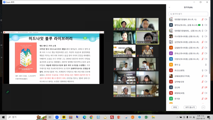This screenshot has height=120, width=213.
Task: Select participant 왕미숙(독서위원) in the list
Action: (184, 25)
